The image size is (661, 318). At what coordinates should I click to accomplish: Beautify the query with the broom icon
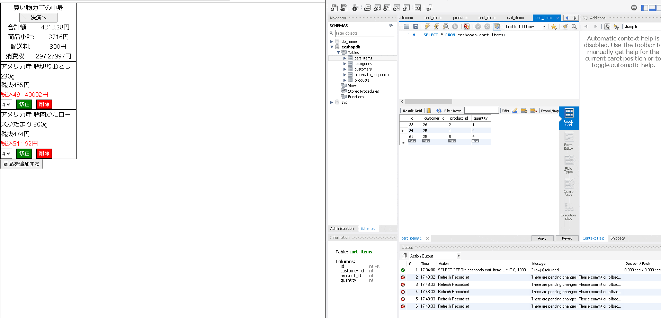tap(565, 27)
